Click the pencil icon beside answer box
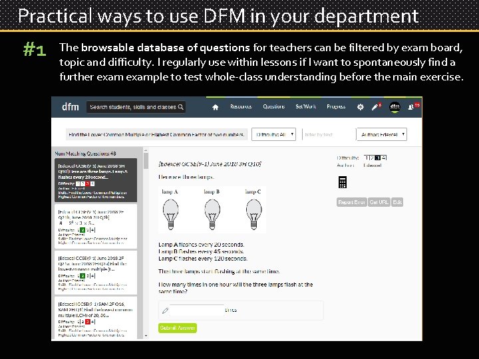Viewport: 479px width, 359px height. click(x=165, y=310)
